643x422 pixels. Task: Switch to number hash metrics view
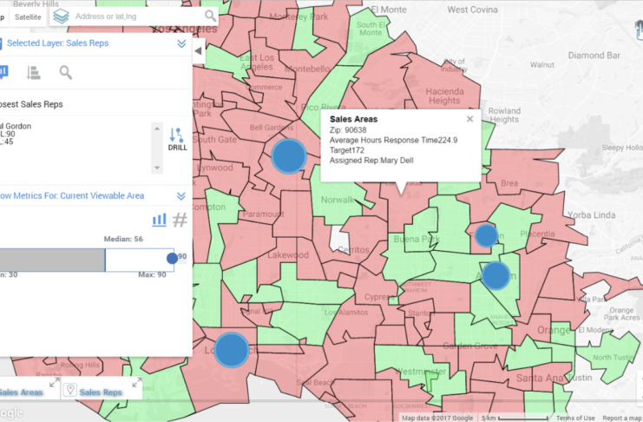pyautogui.click(x=180, y=220)
